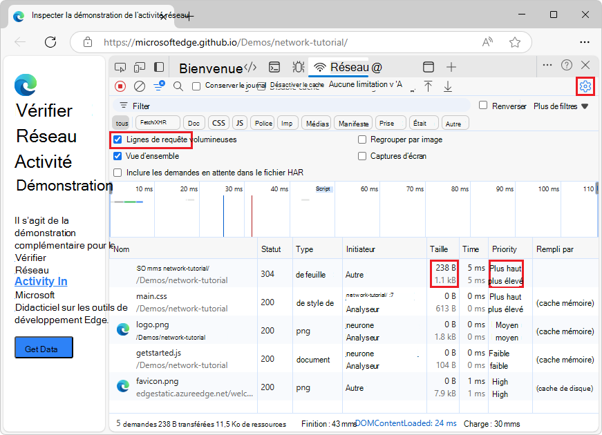Open the Aucune limitation throttling dropdown
The image size is (602, 435).
pos(366,85)
